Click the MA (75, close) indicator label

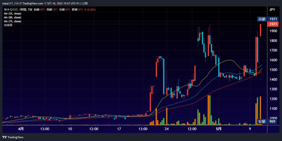click(x=13, y=21)
